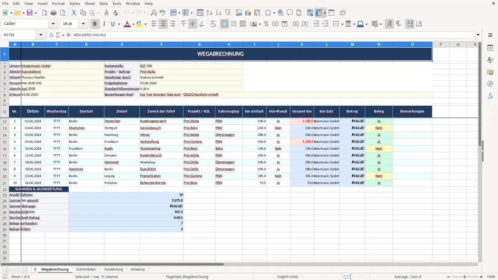
Task: Expand the Name Box dropdown
Action: [x=41, y=35]
